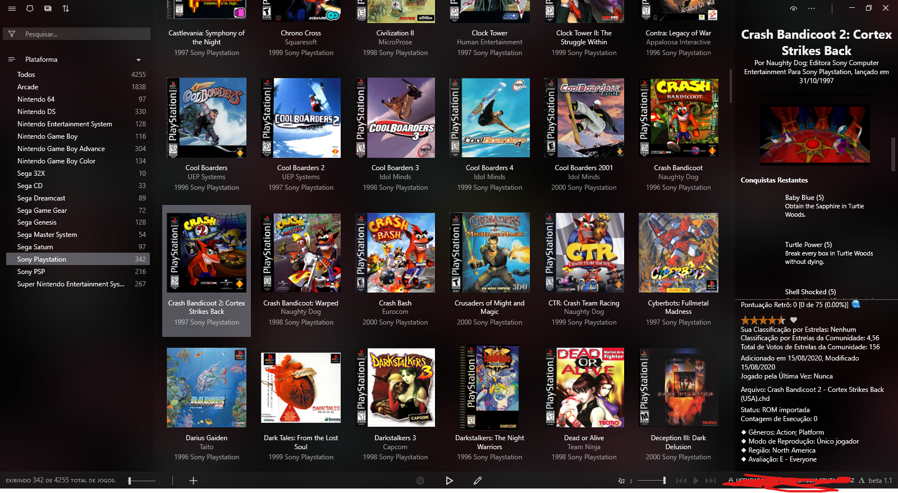
Task: Select Super Nintendo Entertainment System platform
Action: tap(78, 284)
